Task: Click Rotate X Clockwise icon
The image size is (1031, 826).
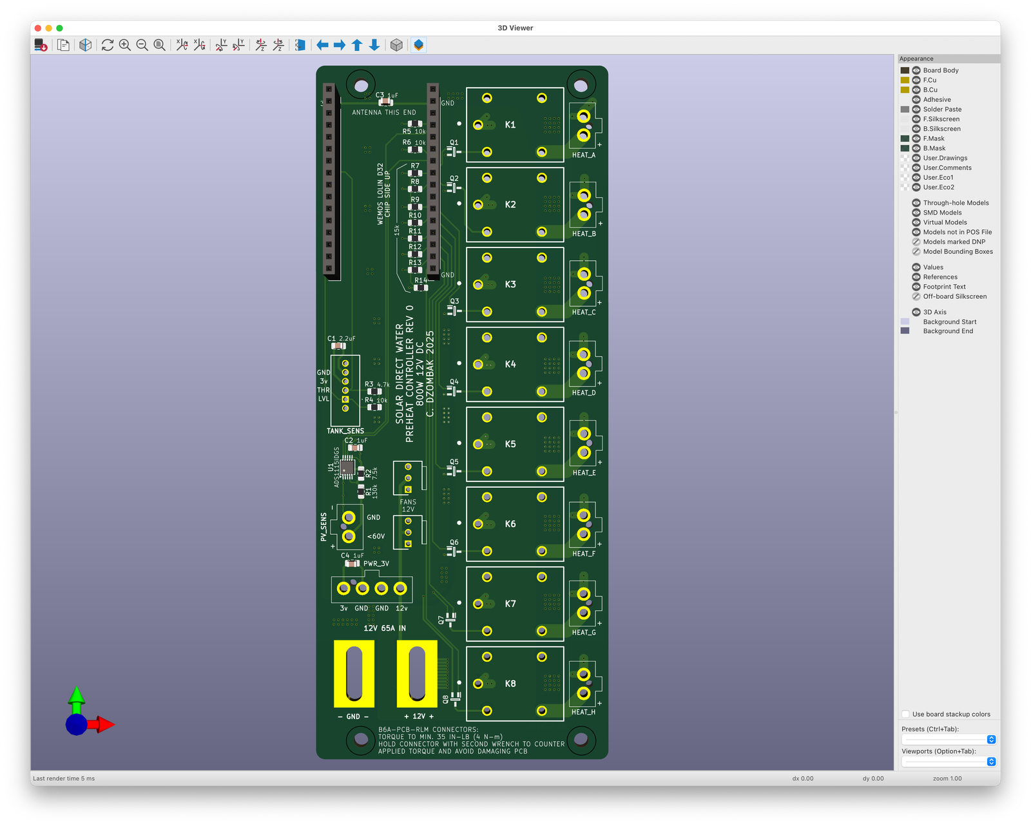Action: [x=182, y=45]
